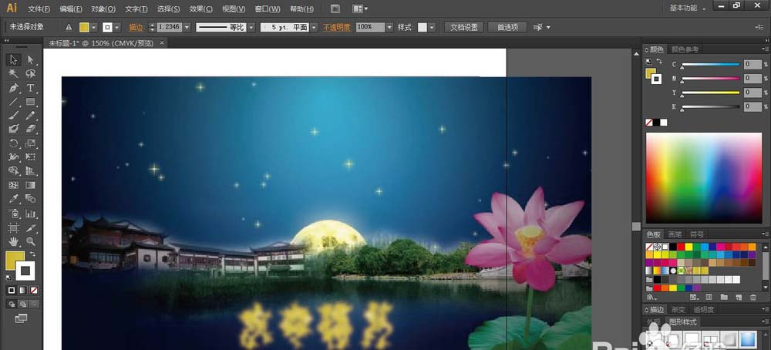
Task: Select the Zoom tool
Action: coord(31,241)
